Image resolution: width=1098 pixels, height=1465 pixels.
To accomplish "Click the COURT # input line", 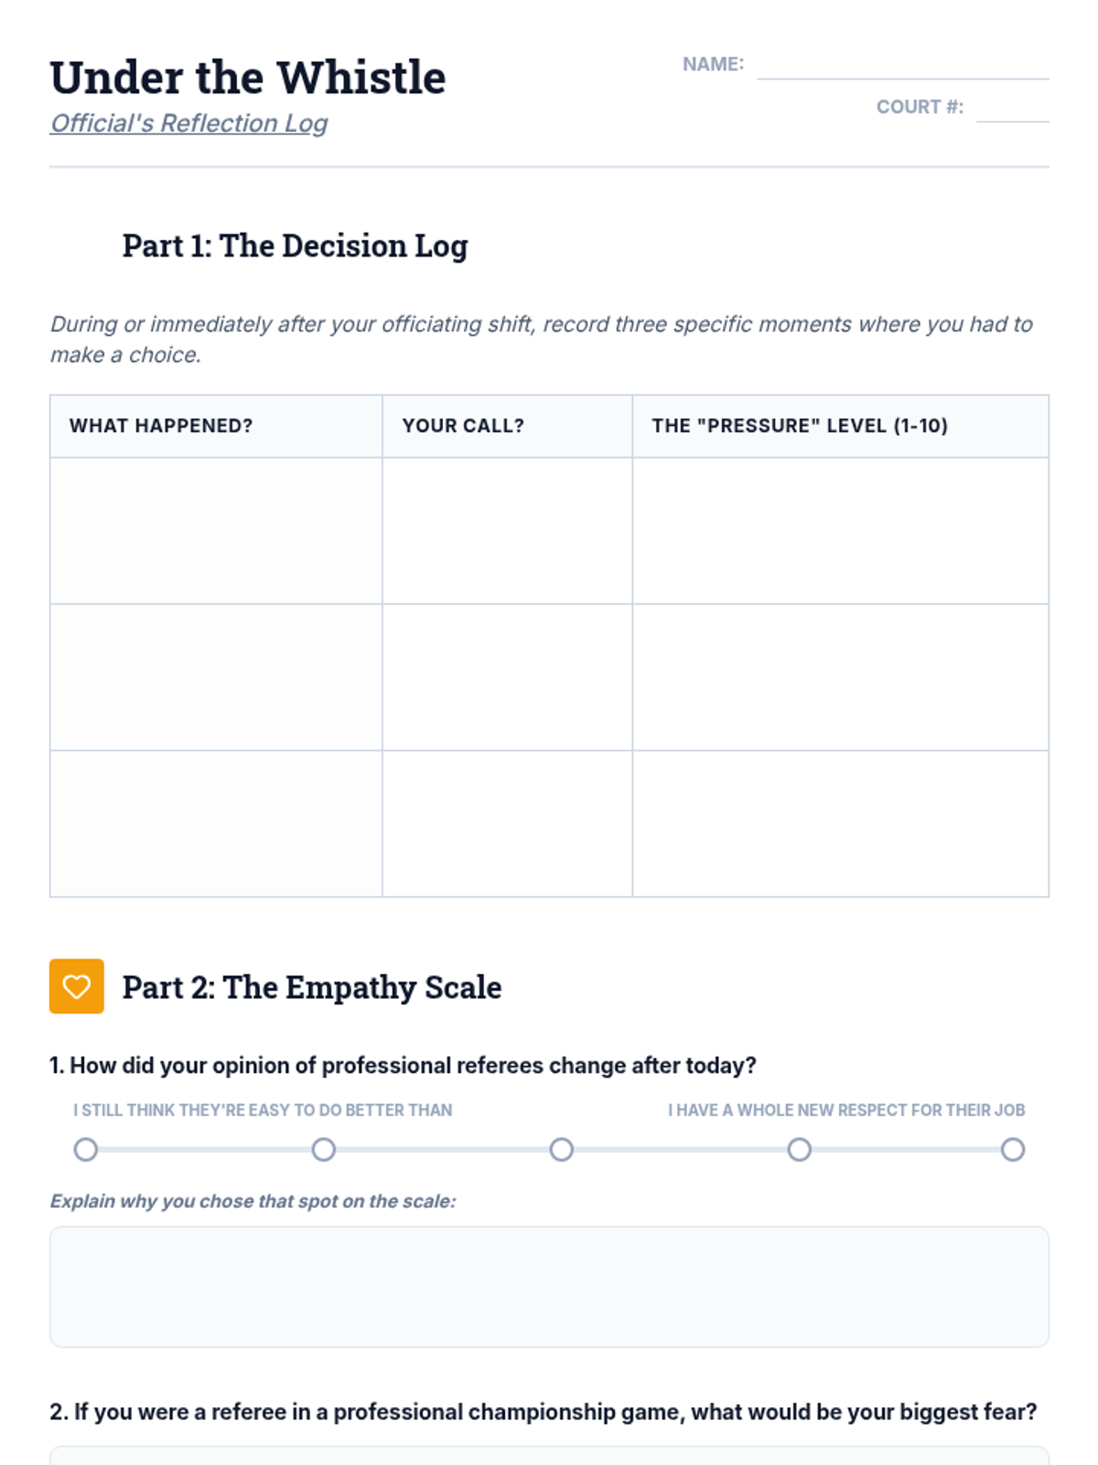I will point(1012,108).
